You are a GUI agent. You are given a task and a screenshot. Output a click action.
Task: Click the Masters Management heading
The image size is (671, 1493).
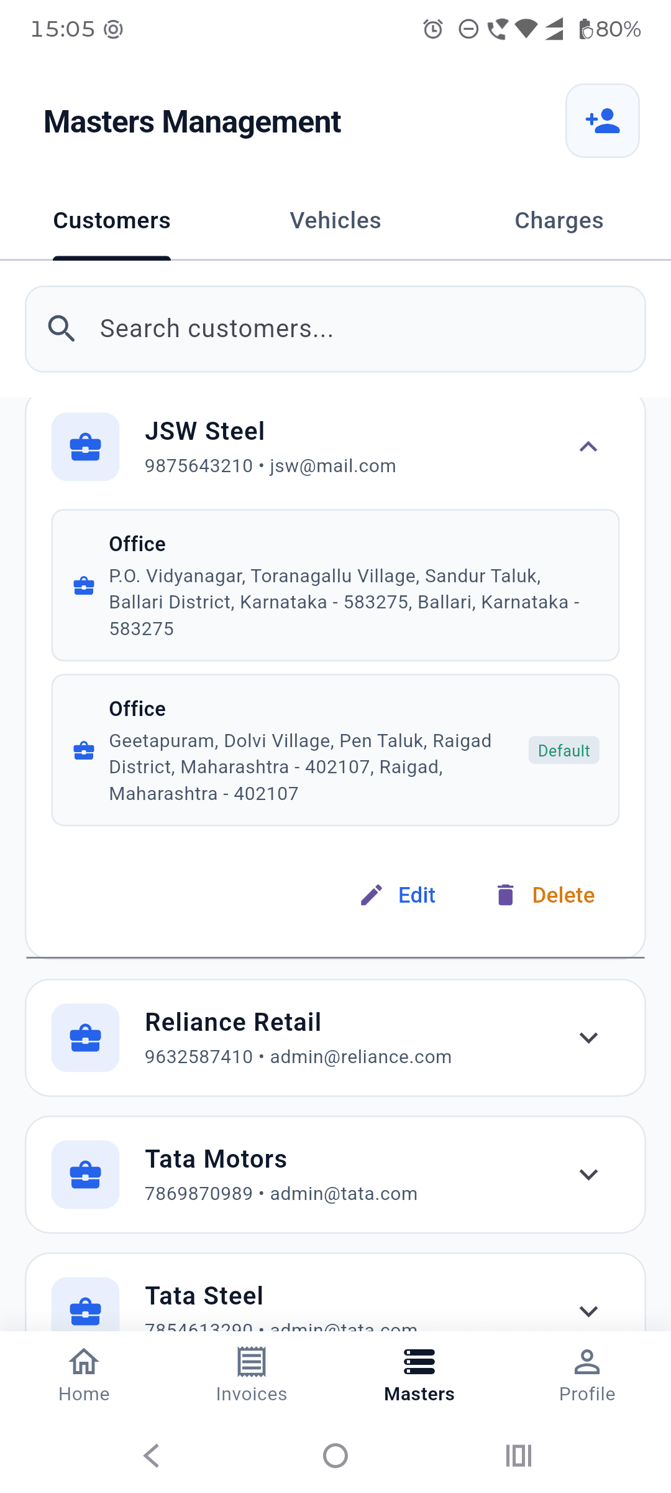coord(193,122)
